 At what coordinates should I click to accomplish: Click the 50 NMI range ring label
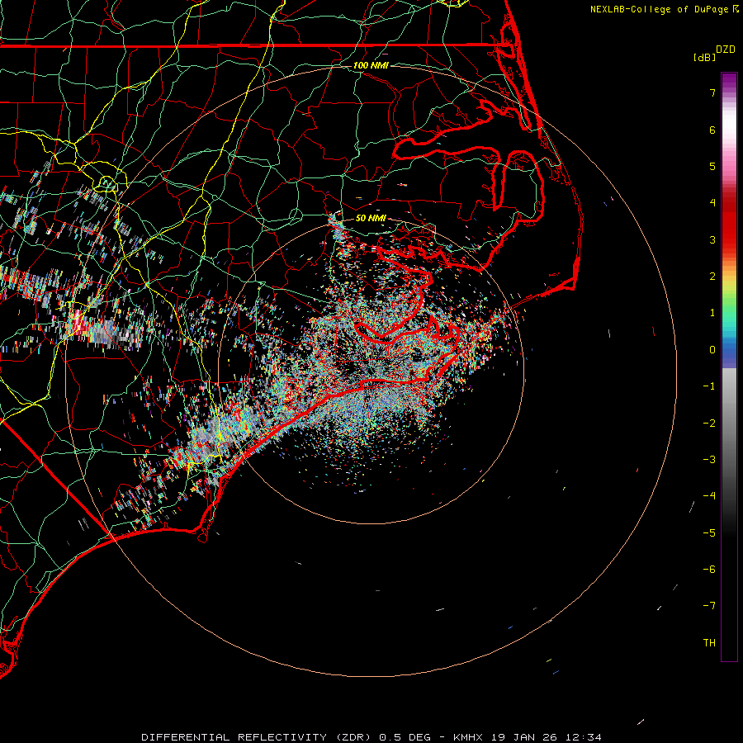(371, 219)
